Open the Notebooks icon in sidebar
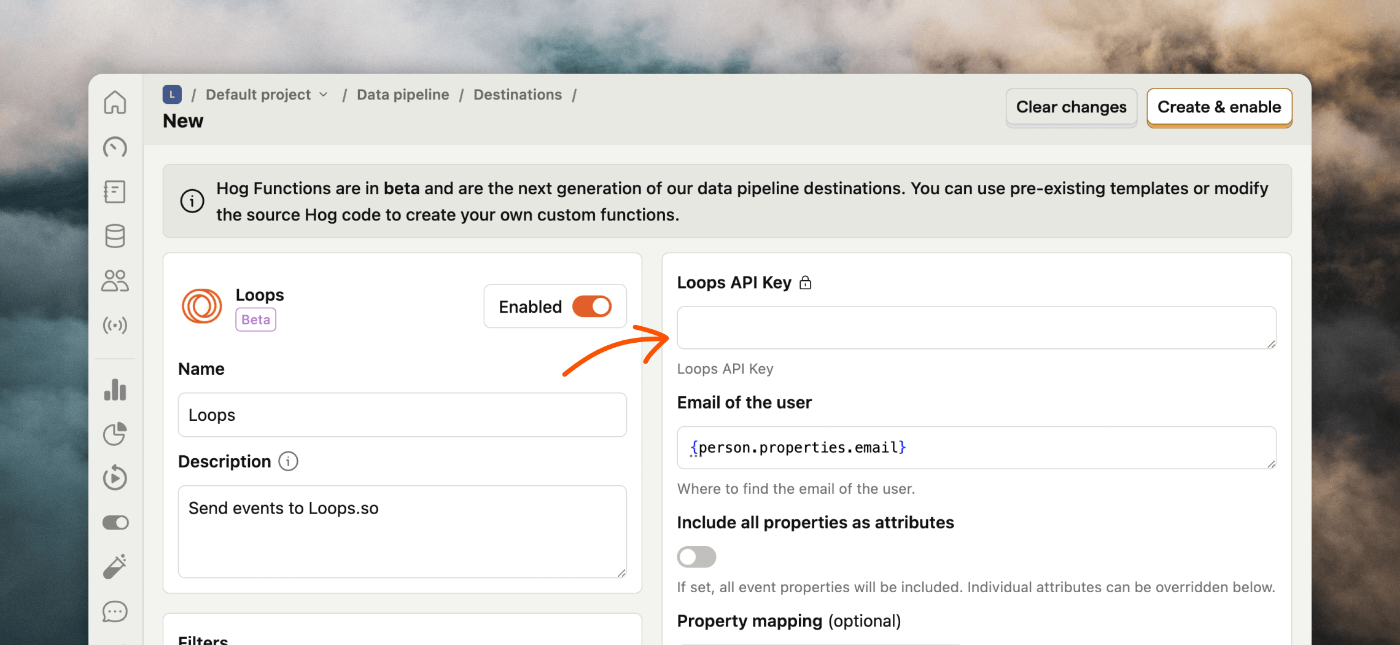 115,192
